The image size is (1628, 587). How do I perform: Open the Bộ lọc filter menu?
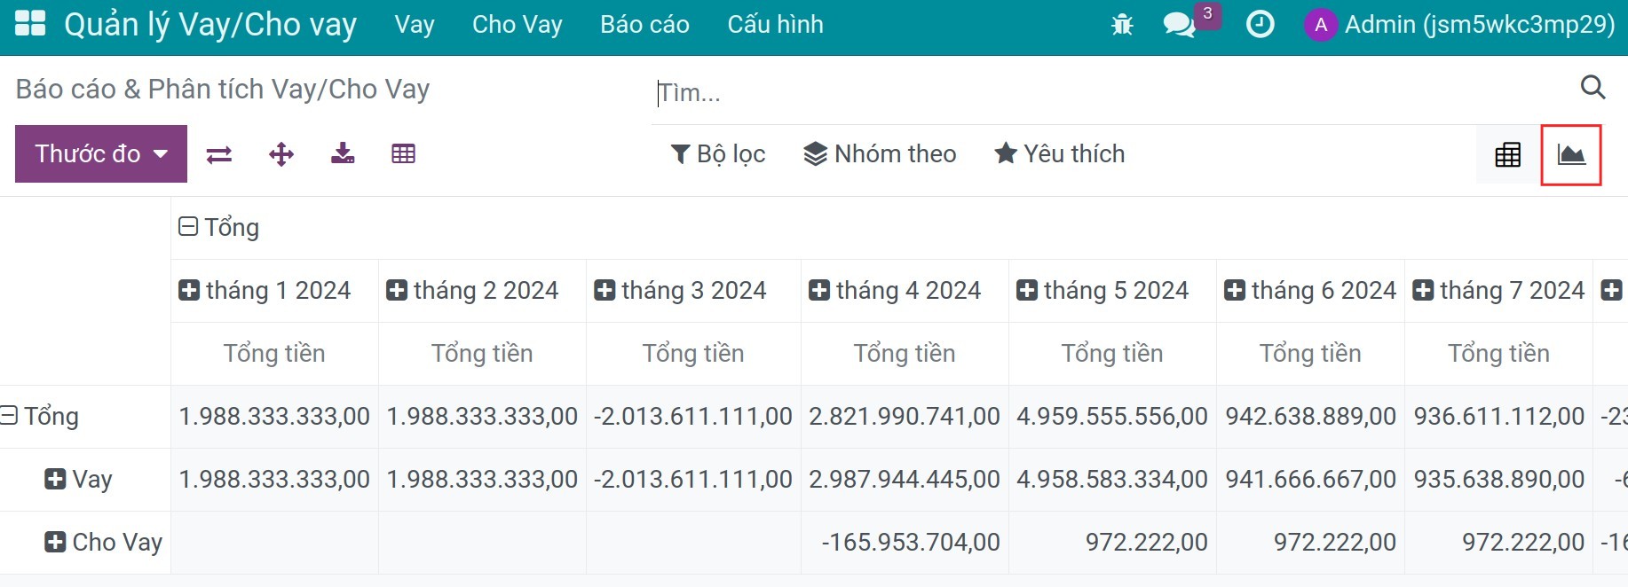(717, 153)
